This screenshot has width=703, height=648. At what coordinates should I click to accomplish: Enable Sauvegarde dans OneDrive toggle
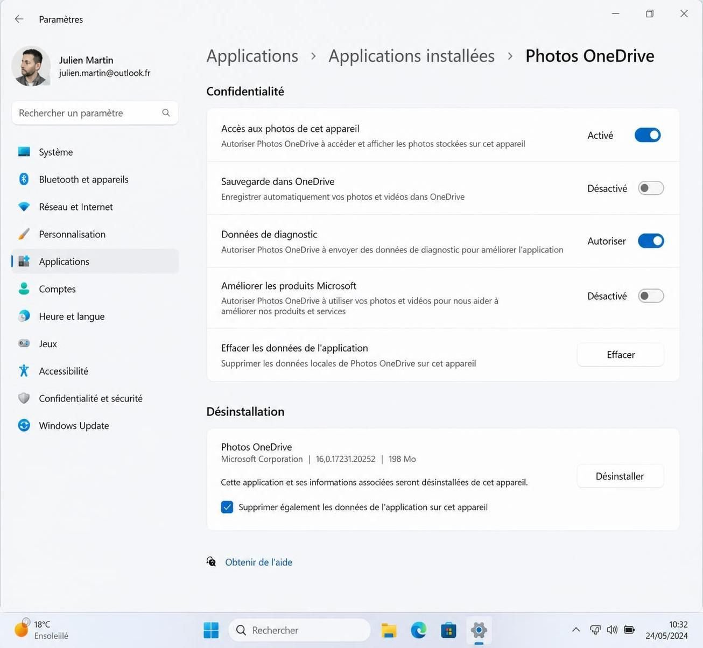point(651,188)
